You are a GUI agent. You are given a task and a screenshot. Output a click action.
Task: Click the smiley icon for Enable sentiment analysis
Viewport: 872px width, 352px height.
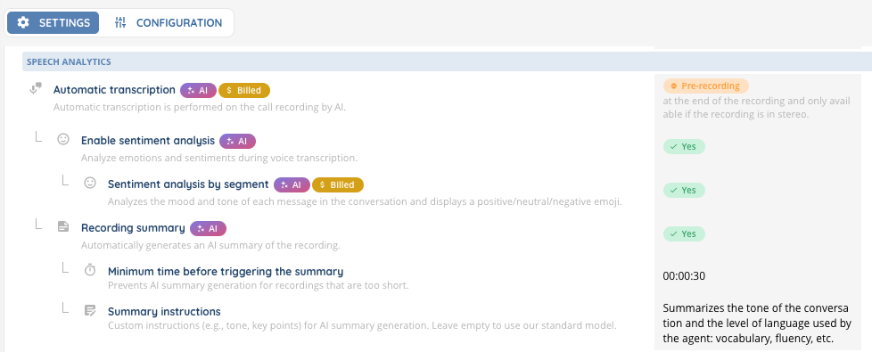click(63, 139)
